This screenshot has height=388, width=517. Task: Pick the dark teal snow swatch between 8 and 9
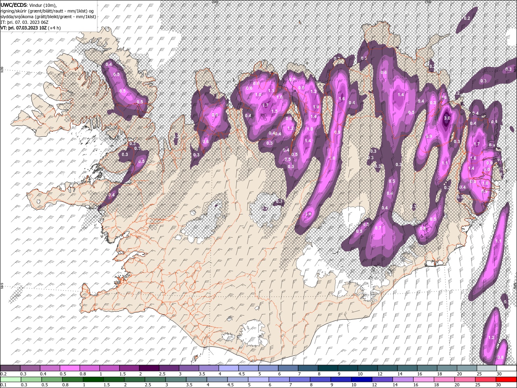[328, 368]
